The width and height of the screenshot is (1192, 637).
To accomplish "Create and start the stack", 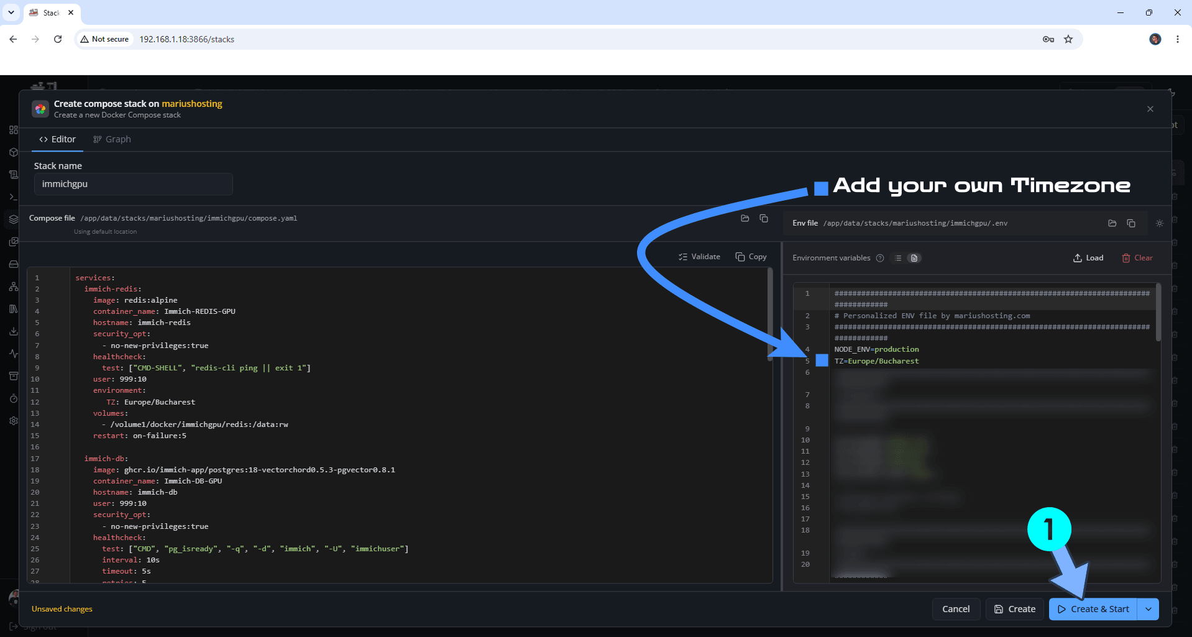I will coord(1093,609).
